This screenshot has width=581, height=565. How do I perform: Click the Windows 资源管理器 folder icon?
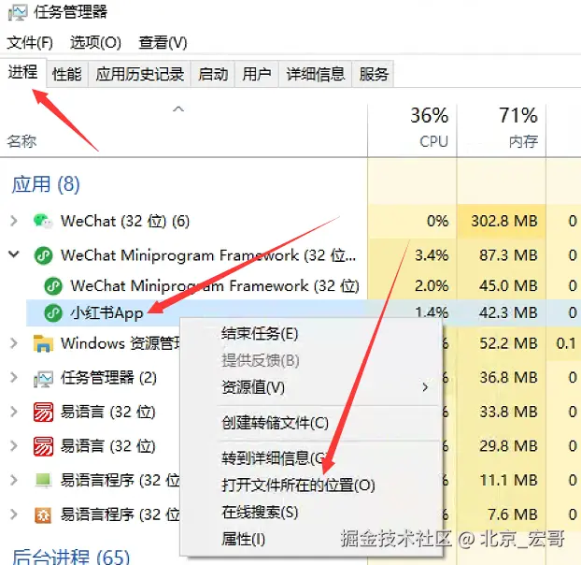coord(43,343)
